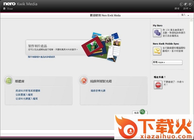The height and width of the screenshot is (140, 194).
Task: Open My Nero community icon
Action: tap(157, 33)
